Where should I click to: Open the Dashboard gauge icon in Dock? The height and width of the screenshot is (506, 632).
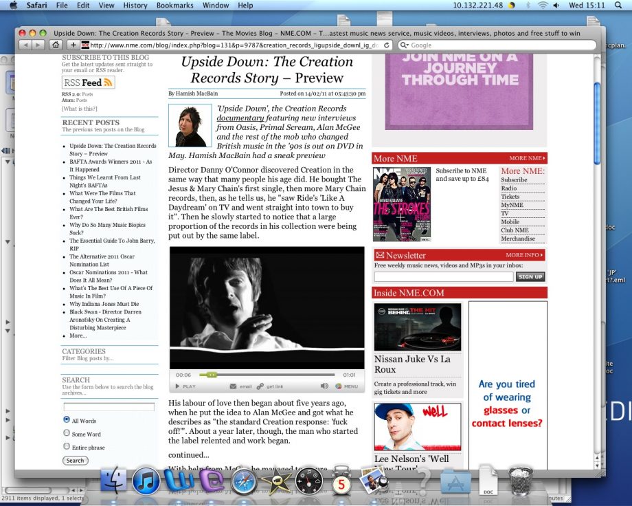[308, 481]
